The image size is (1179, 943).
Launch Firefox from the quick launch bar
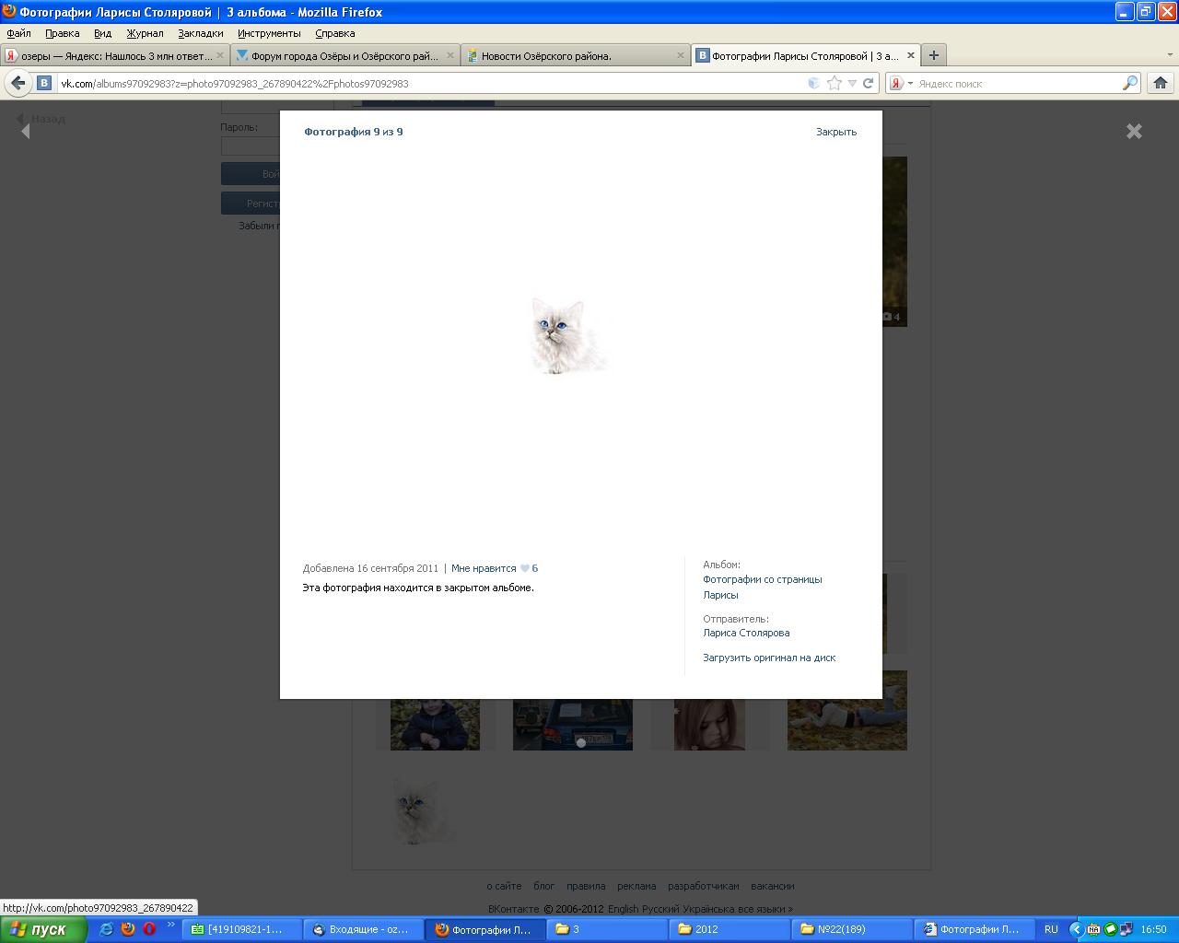click(128, 929)
